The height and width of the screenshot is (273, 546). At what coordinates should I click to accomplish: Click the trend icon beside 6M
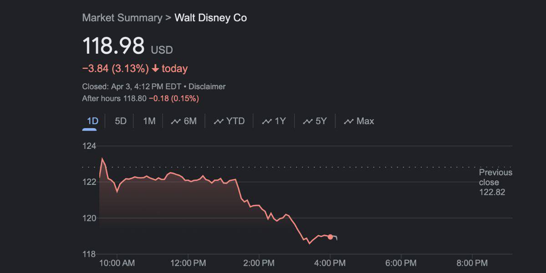coord(176,121)
